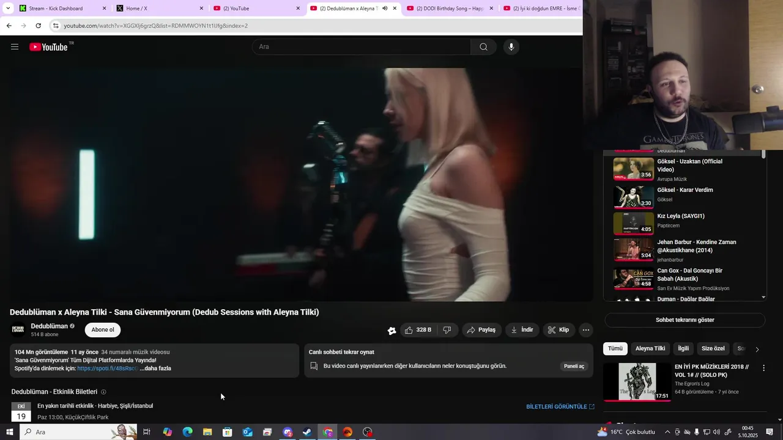783x440 pixels.
Task: Click the Windows taskbar search box
Action: tap(80, 432)
